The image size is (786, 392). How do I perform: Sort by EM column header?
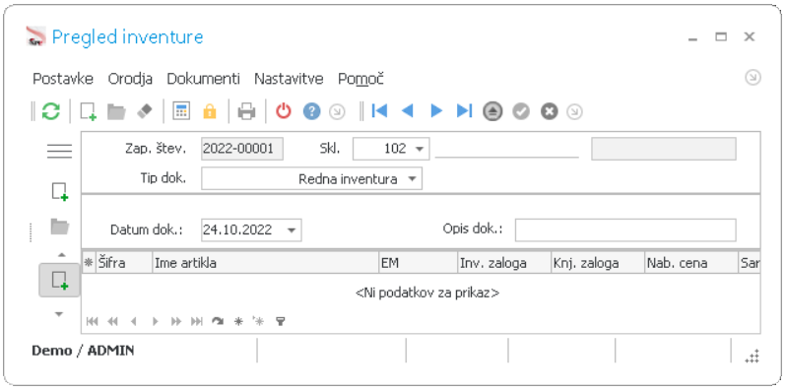(418, 263)
